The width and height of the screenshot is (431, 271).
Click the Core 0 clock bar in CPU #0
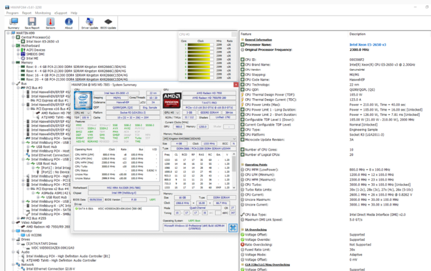click(x=201, y=46)
